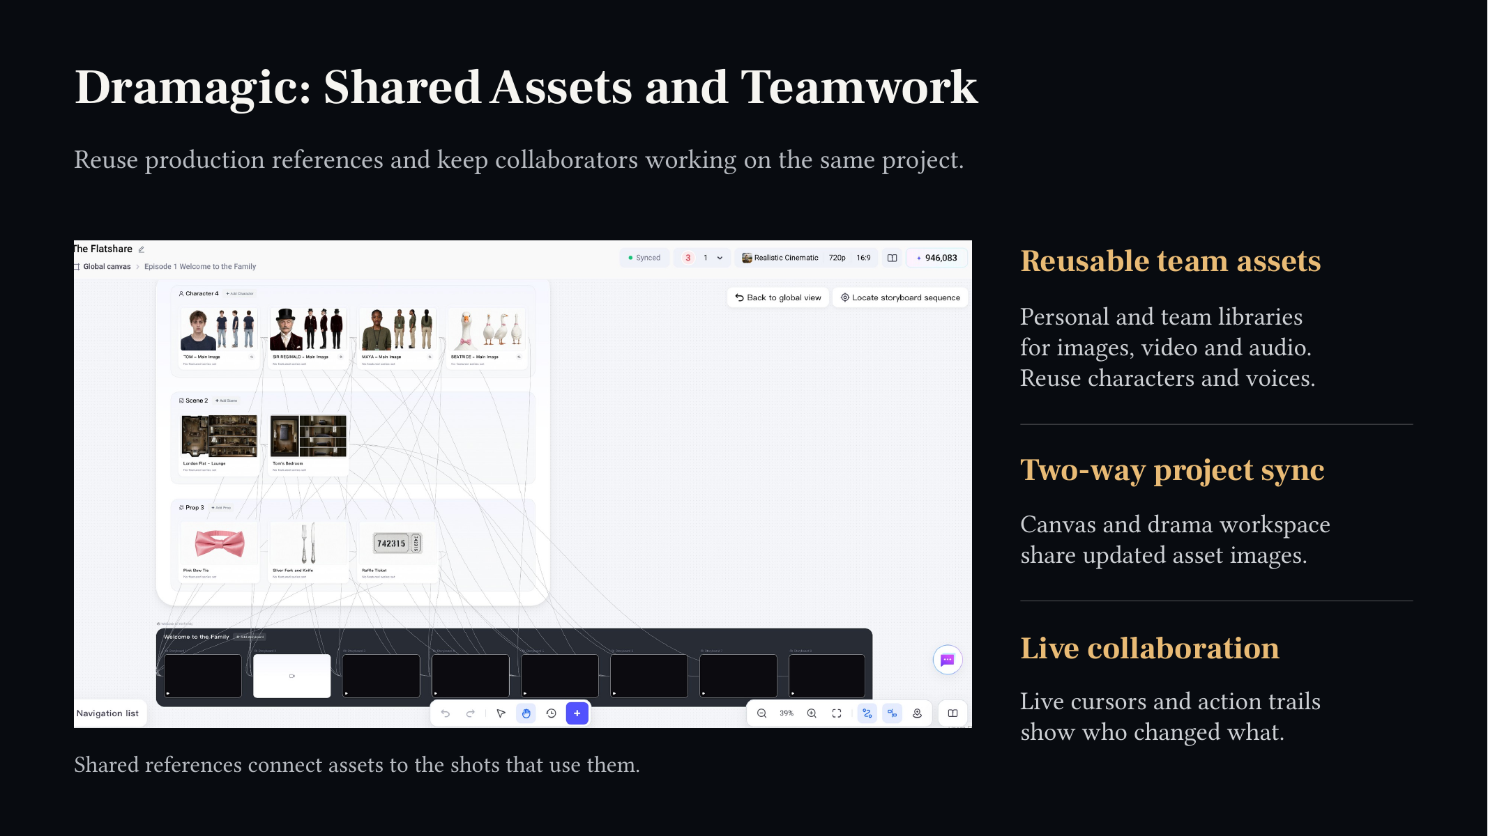The width and height of the screenshot is (1488, 836).
Task: Click the Prop 3 section header
Action: pyautogui.click(x=192, y=508)
